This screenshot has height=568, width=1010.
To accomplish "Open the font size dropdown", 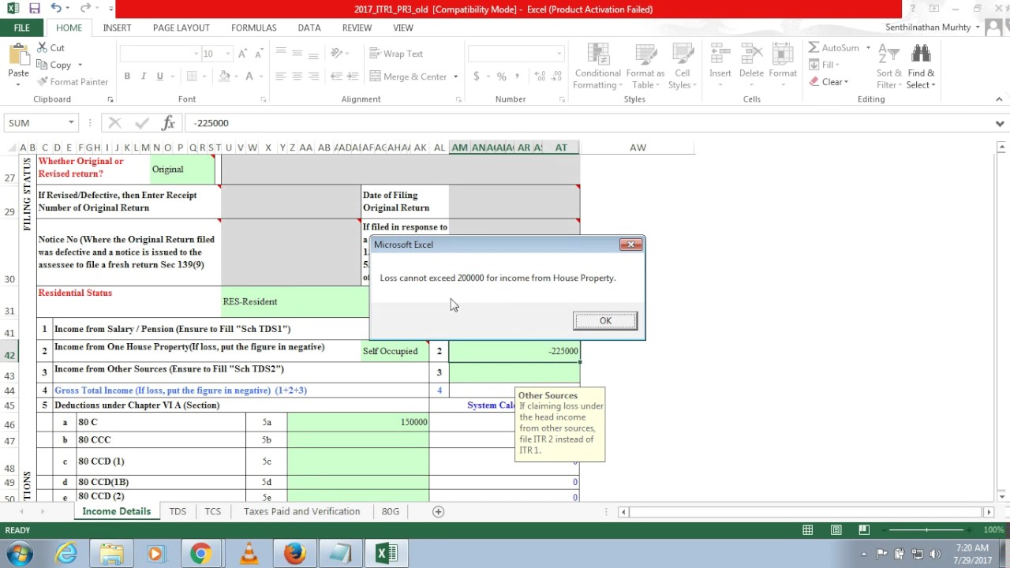I will click(x=228, y=54).
